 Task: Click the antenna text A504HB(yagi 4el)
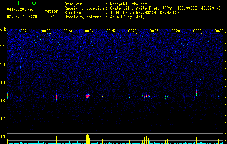point(127,17)
